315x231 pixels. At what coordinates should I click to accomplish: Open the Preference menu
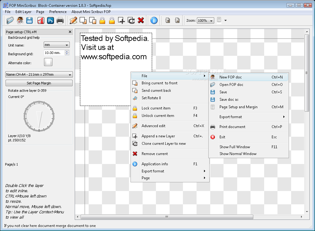coord(58,12)
